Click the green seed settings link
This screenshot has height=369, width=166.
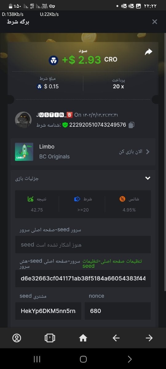pos(112,264)
